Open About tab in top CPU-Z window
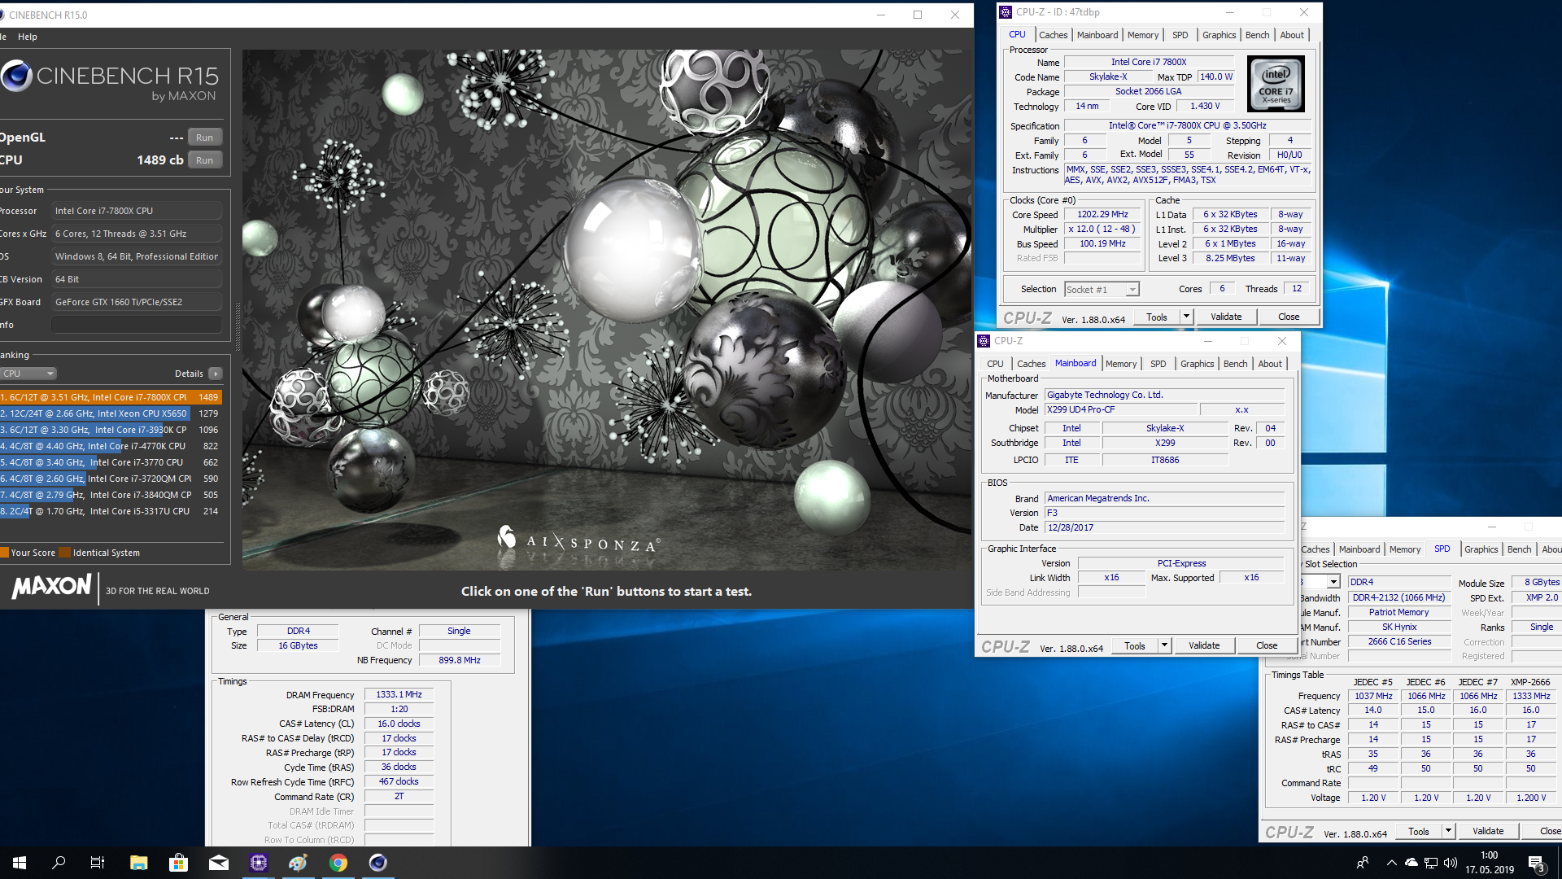The width and height of the screenshot is (1562, 879). [x=1291, y=35]
